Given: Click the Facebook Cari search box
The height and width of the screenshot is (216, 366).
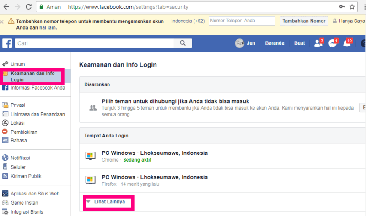Looking at the screenshot, I should click(94, 43).
